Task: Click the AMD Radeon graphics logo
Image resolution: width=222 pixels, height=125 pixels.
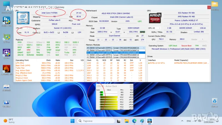Action: pos(155,17)
